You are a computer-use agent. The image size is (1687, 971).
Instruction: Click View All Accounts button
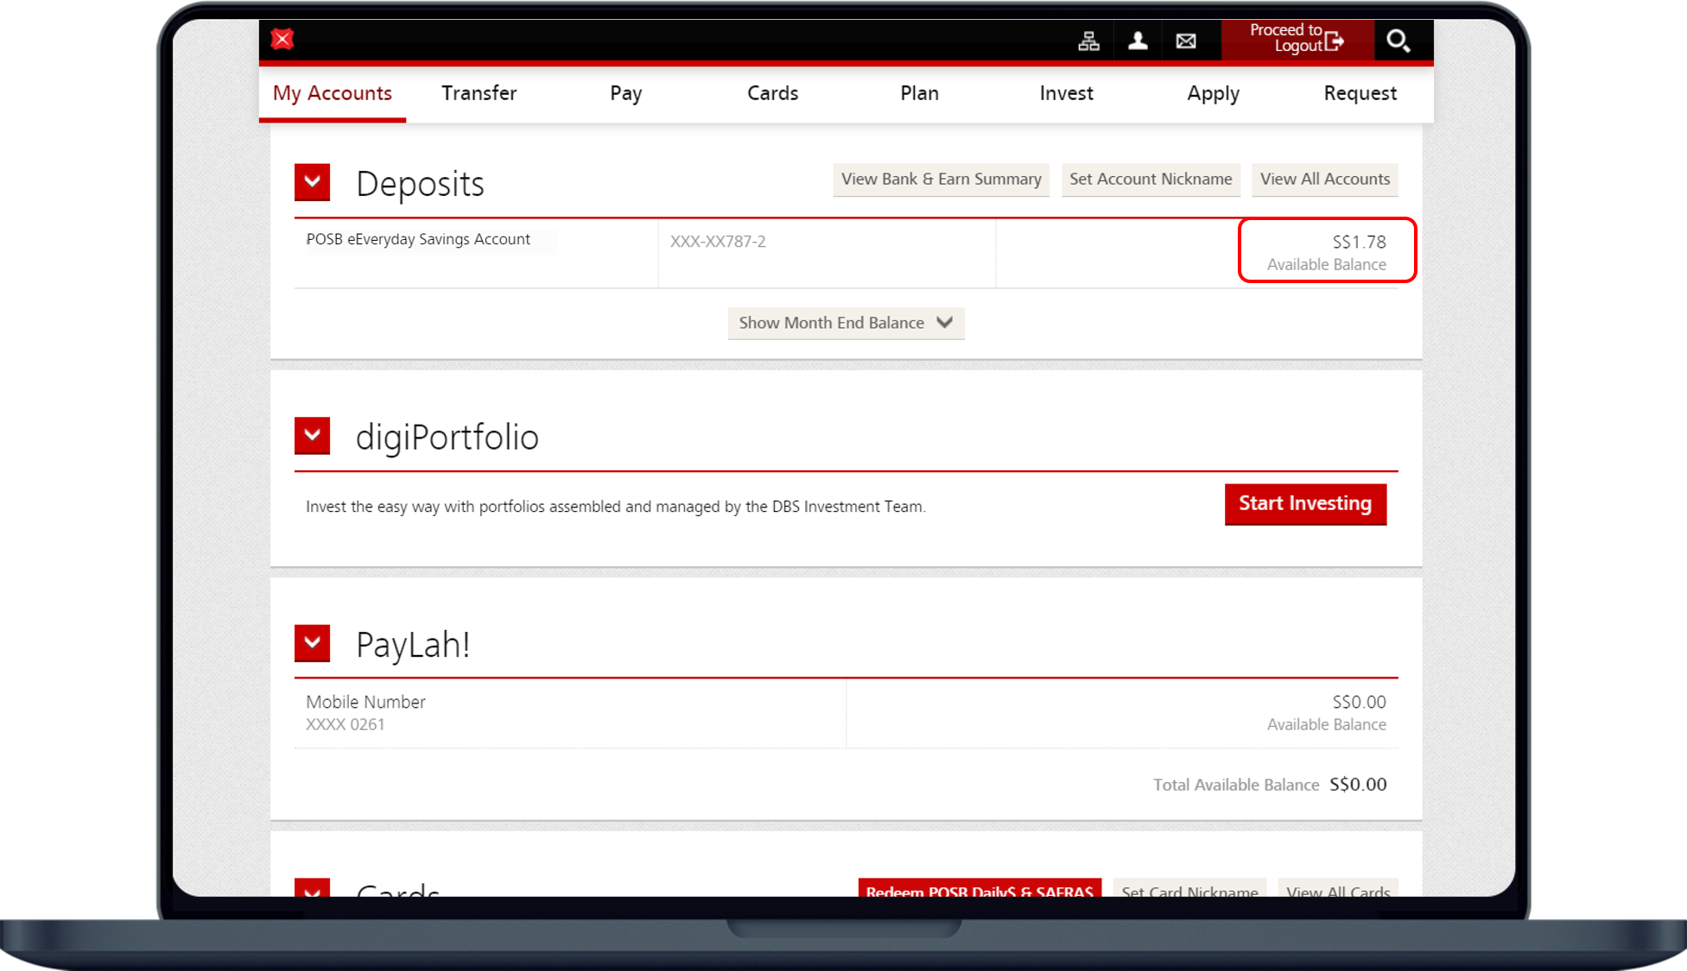click(x=1325, y=180)
